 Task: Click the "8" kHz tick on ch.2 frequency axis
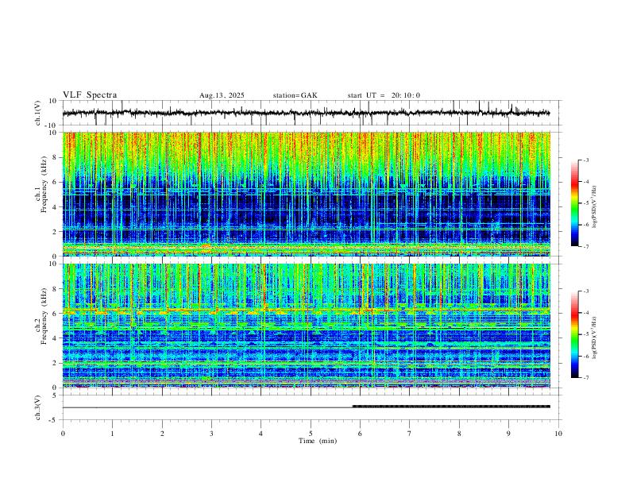click(55, 289)
